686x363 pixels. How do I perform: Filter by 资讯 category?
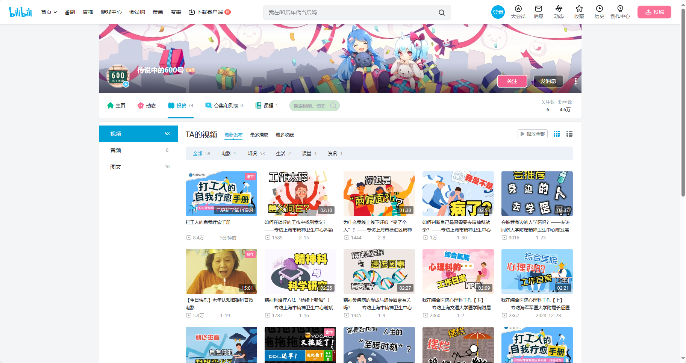[x=335, y=154]
